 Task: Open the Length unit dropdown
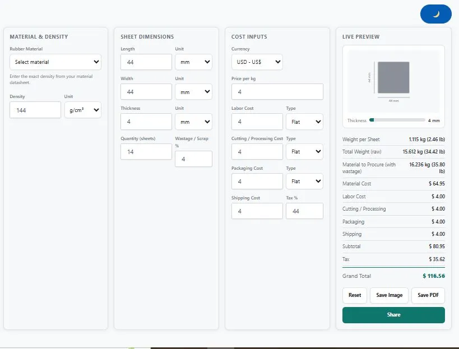193,62
